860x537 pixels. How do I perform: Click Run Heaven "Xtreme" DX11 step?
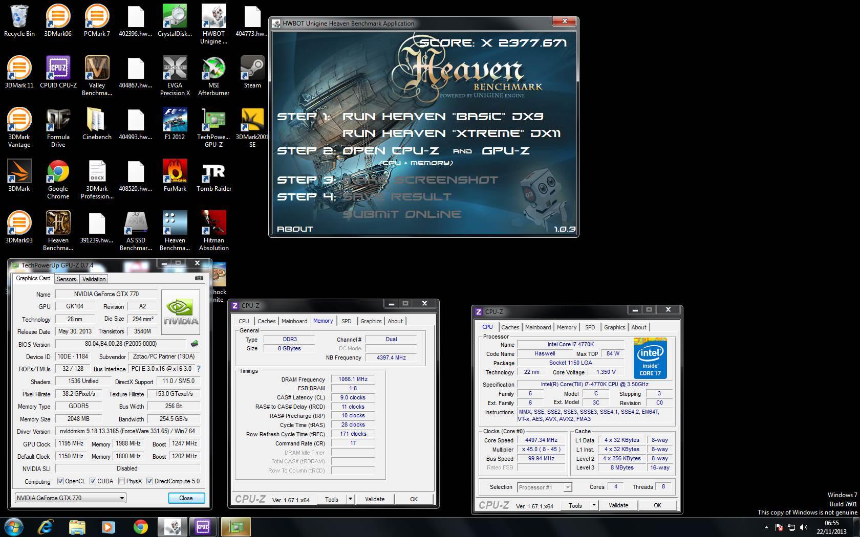(x=451, y=133)
